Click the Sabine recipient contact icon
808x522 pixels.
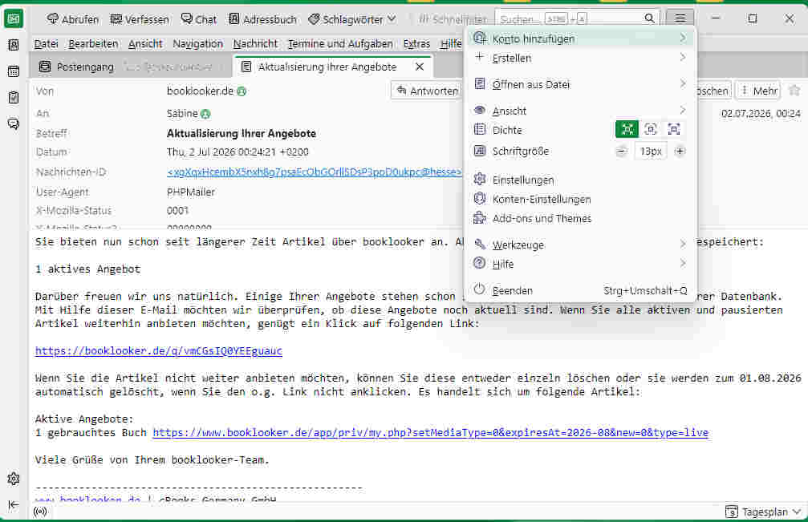(205, 114)
